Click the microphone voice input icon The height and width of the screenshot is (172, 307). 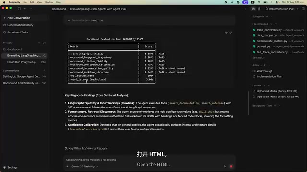tap(225, 167)
